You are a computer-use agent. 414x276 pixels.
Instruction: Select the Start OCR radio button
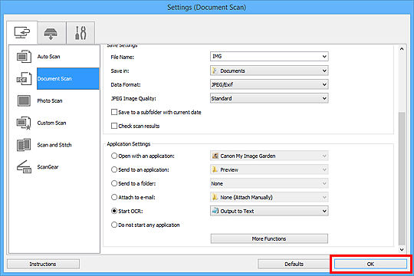(x=114, y=211)
